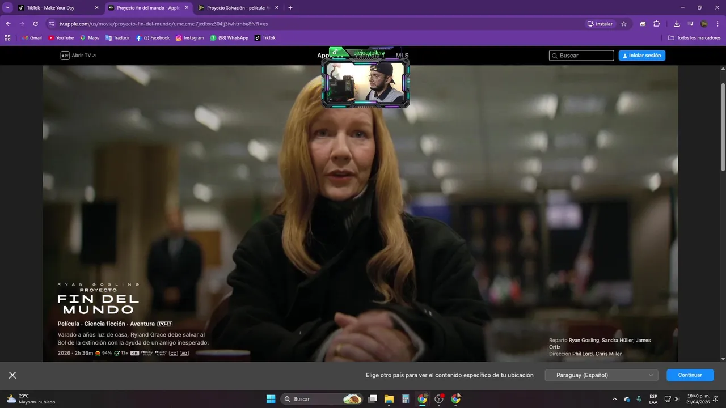Close the TikTok - Make Your Day tab
Screen dimensions: 726x408
point(96,8)
